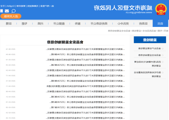Image resolution: width=169 pixels, height=120 pixels.
Task: Open the 服务 navigation item
Action: 78,23
